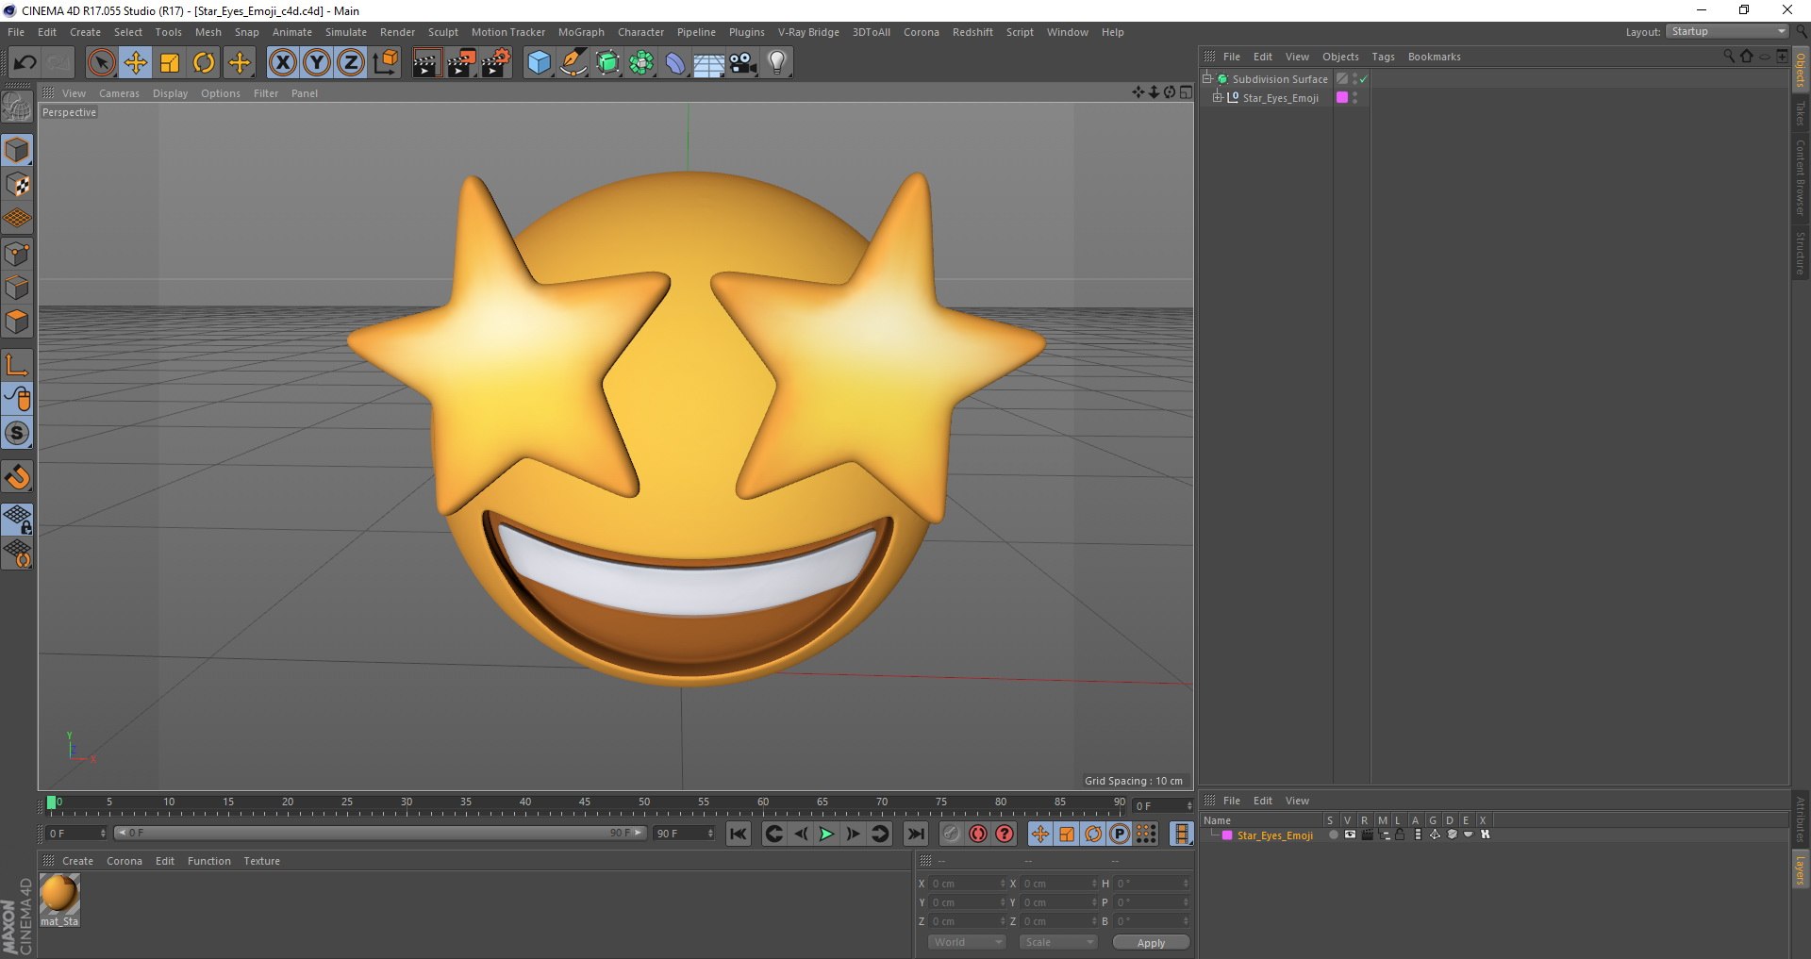Toggle Autokeying button
The height and width of the screenshot is (959, 1811).
(x=978, y=834)
